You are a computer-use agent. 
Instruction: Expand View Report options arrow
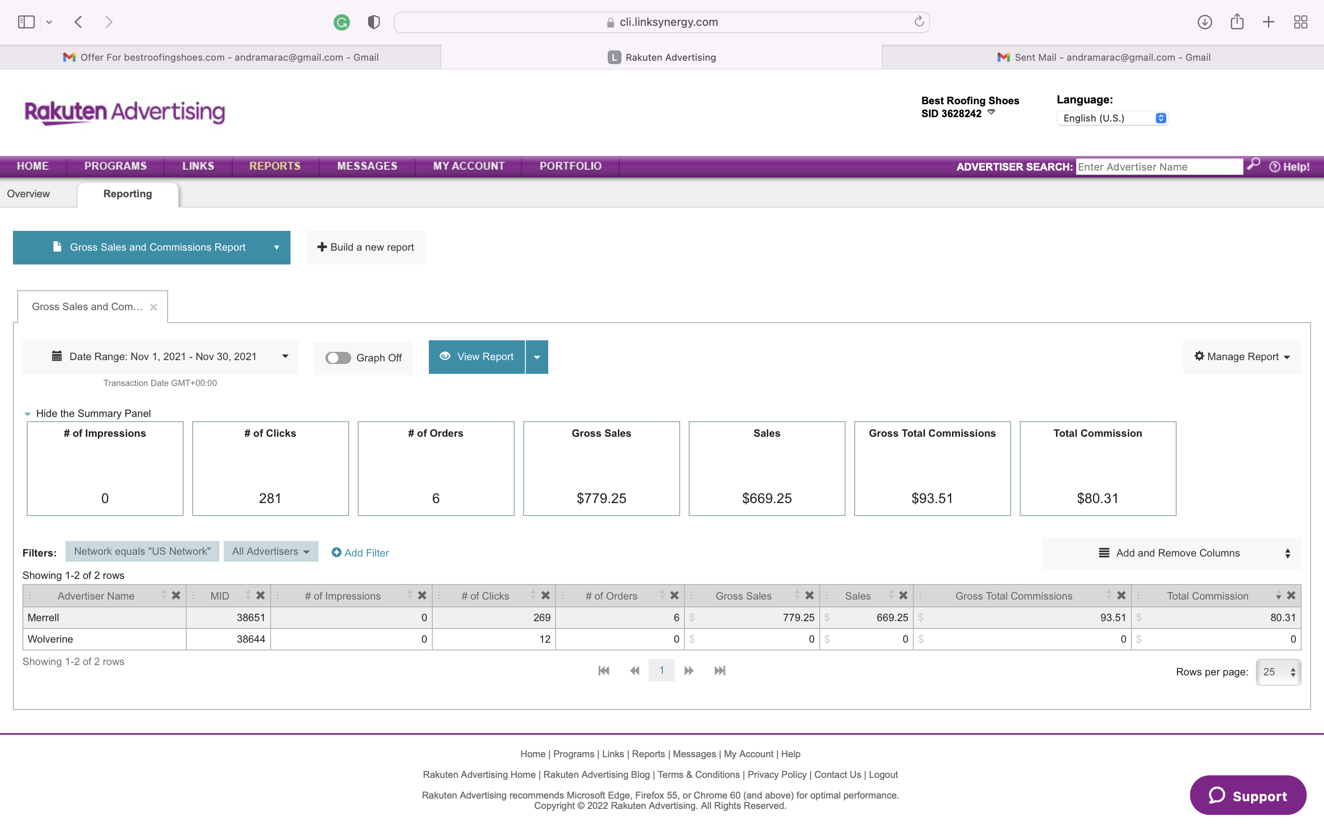[x=537, y=357]
